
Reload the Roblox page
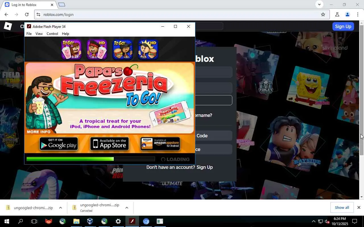coord(27,14)
